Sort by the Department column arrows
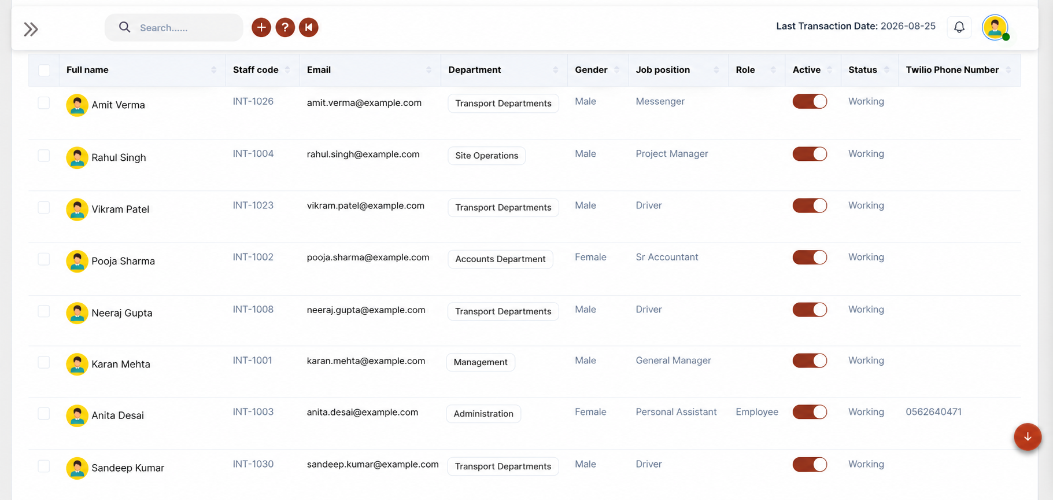The width and height of the screenshot is (1053, 500). click(x=555, y=70)
